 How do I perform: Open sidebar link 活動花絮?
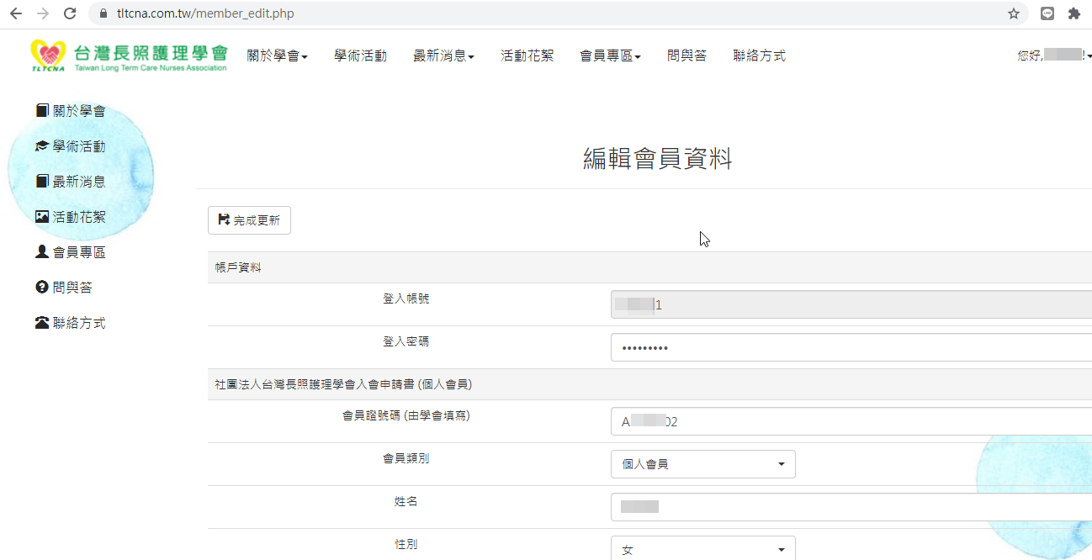79,217
